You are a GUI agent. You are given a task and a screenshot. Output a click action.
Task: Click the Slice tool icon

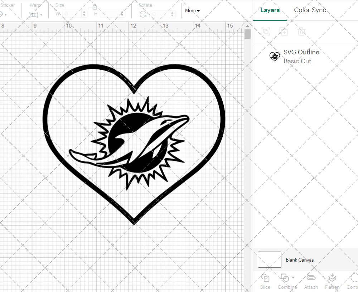click(x=265, y=278)
